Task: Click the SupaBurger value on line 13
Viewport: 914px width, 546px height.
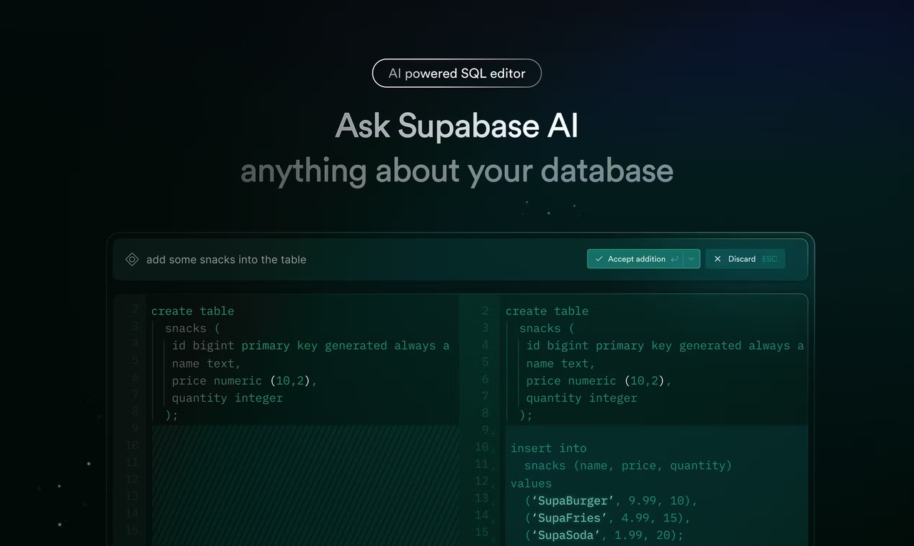Action: (x=571, y=500)
